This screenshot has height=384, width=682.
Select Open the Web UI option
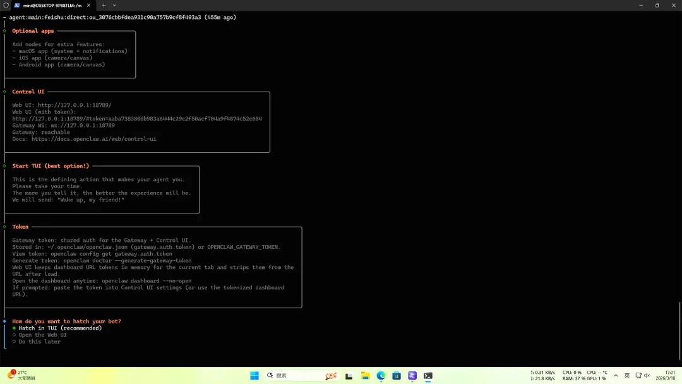pyautogui.click(x=40, y=335)
